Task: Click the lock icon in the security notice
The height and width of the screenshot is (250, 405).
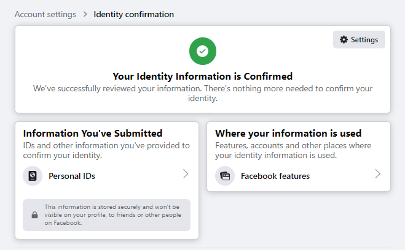Action: [x=34, y=214]
